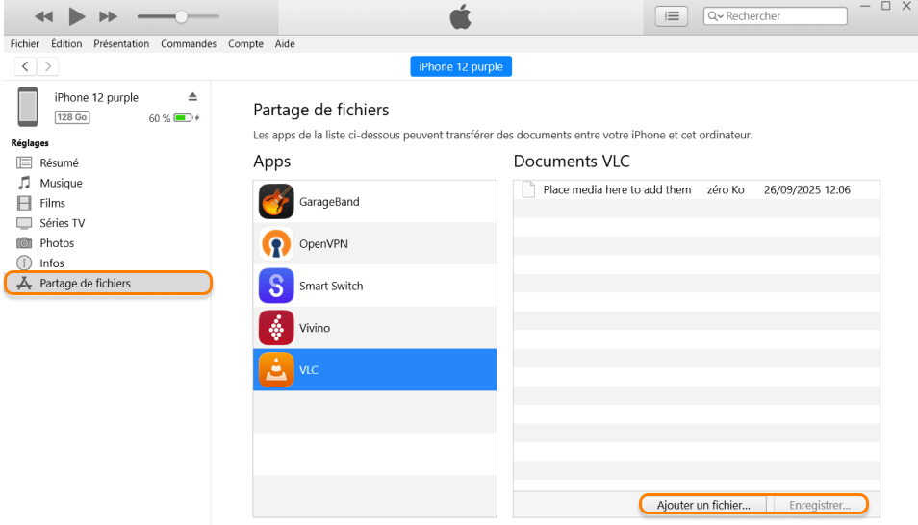Viewport: 918px width, 525px height.
Task: Eject the iPhone 12 purple device
Action: (x=192, y=96)
